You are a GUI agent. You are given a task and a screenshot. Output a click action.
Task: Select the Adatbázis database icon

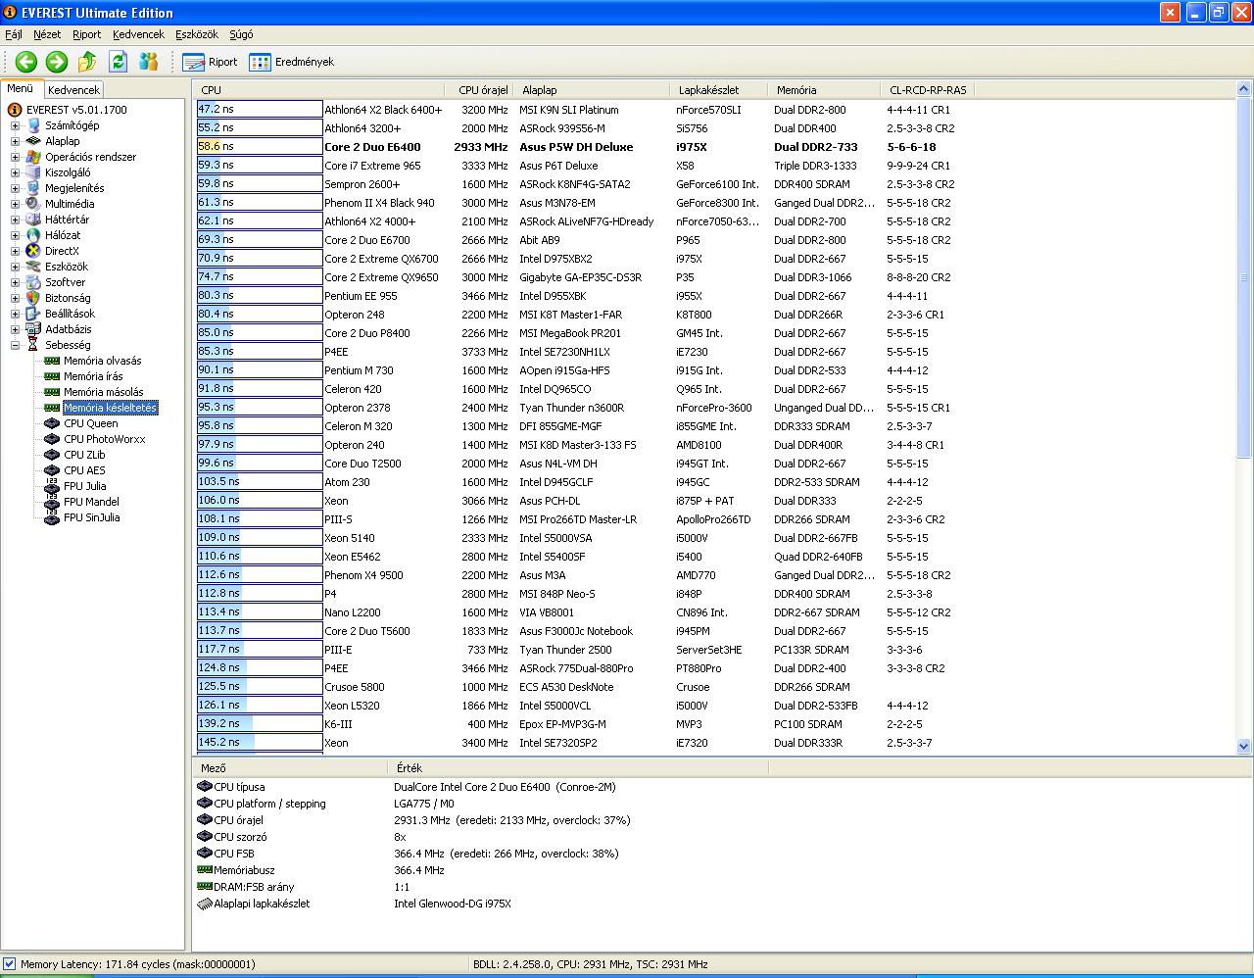[33, 329]
